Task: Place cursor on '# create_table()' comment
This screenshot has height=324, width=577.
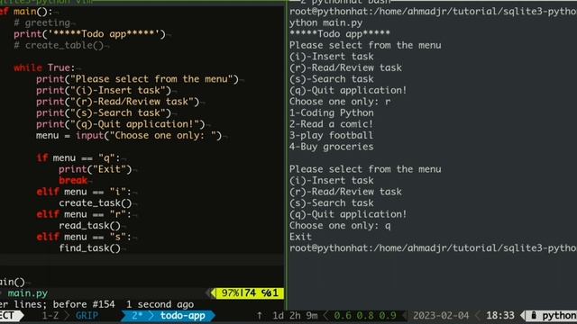Action: (x=59, y=46)
